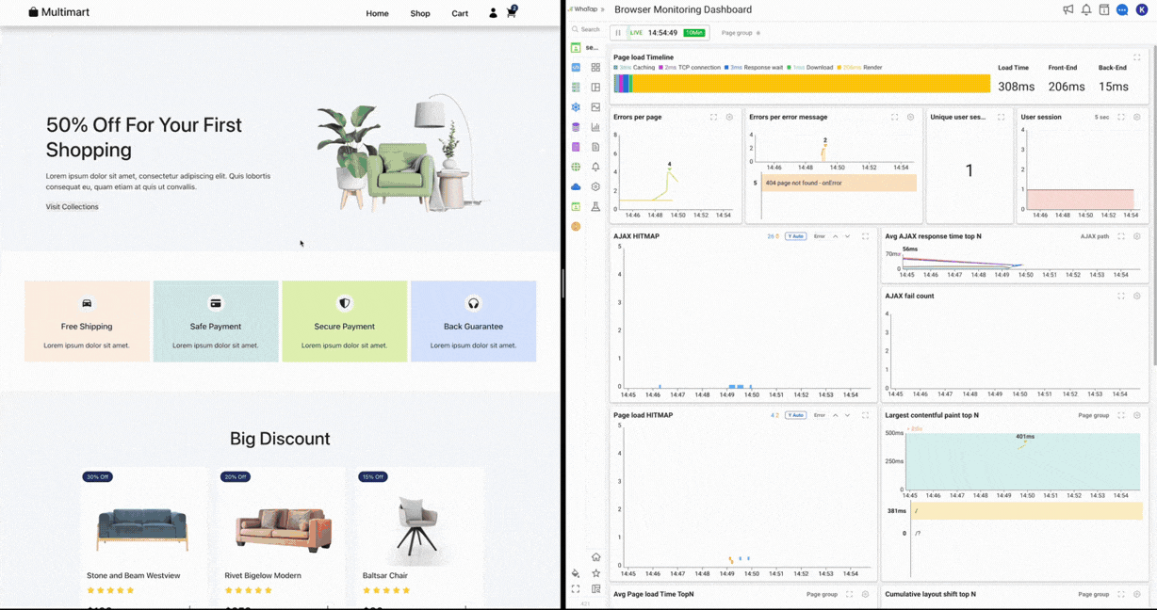This screenshot has width=1157, height=610.
Task: Click the 404 page not found error row
Action: coord(839,183)
